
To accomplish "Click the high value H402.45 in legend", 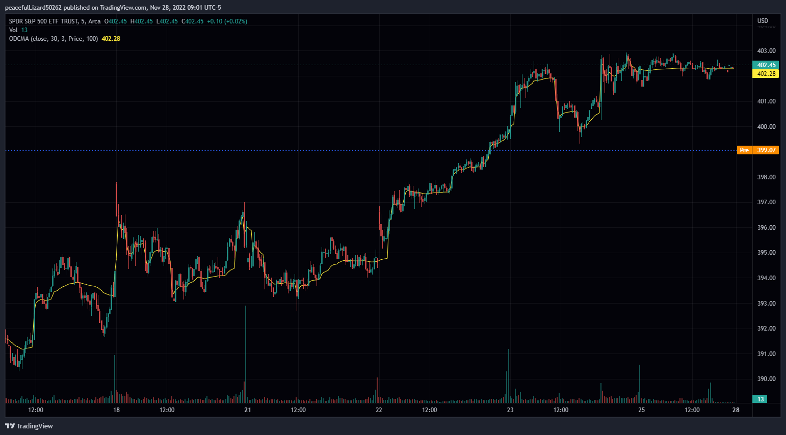I will (142, 21).
